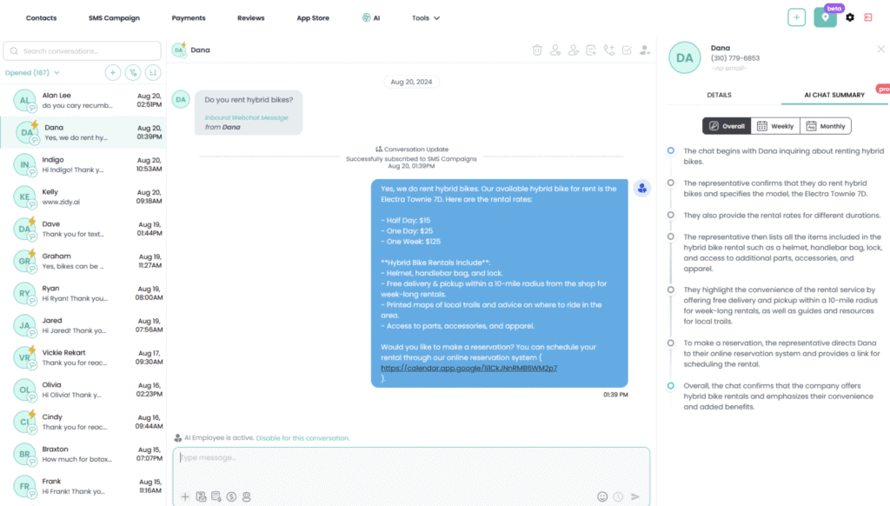The image size is (890, 506).
Task: Click the dollar payment icon in composer
Action: click(231, 496)
